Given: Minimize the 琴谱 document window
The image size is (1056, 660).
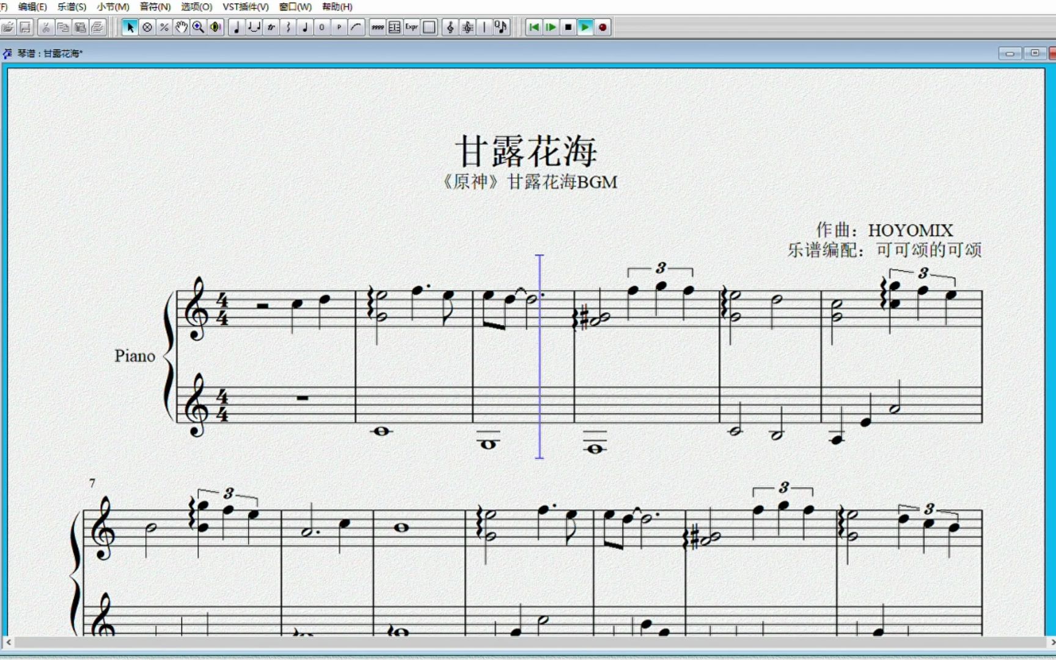Looking at the screenshot, I should pos(1010,54).
